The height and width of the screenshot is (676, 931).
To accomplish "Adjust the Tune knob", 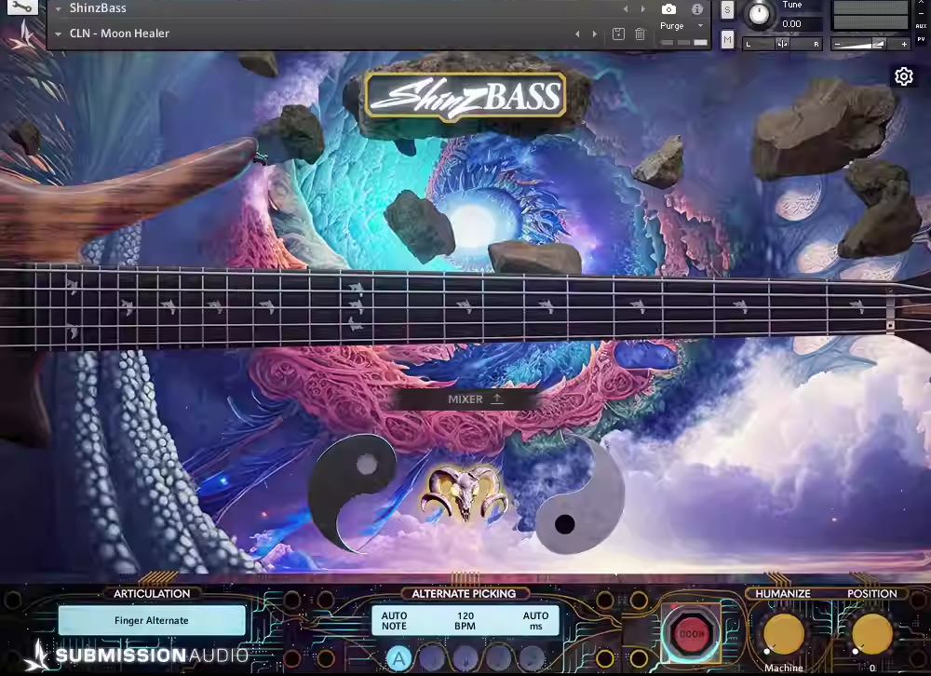I will [x=759, y=14].
